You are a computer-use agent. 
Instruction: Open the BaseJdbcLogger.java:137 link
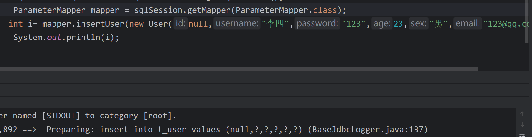(367, 130)
